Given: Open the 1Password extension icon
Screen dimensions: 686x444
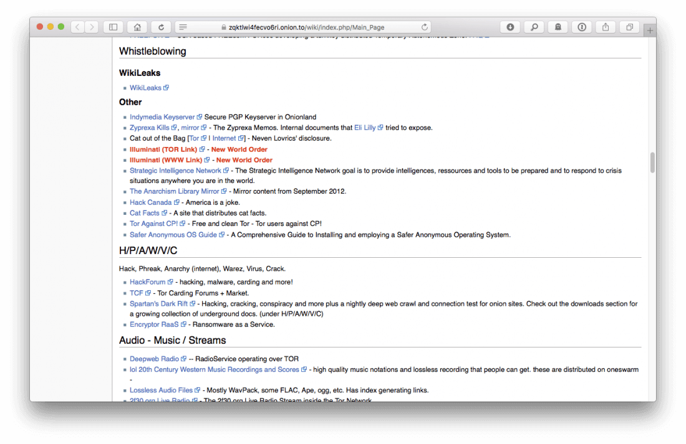Looking at the screenshot, I should pos(581,27).
